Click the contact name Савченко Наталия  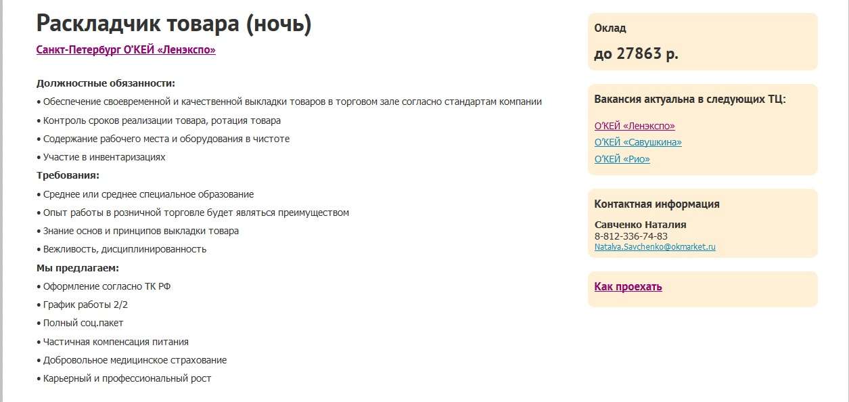(x=640, y=225)
